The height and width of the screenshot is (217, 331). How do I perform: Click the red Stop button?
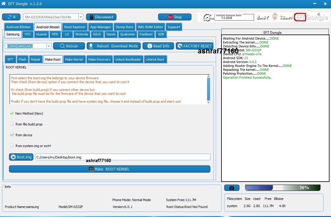pyautogui.click(x=175, y=17)
